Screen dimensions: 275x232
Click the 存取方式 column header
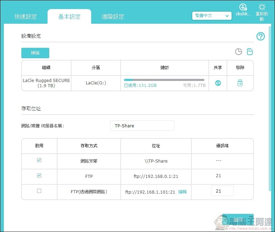pyautogui.click(x=89, y=146)
